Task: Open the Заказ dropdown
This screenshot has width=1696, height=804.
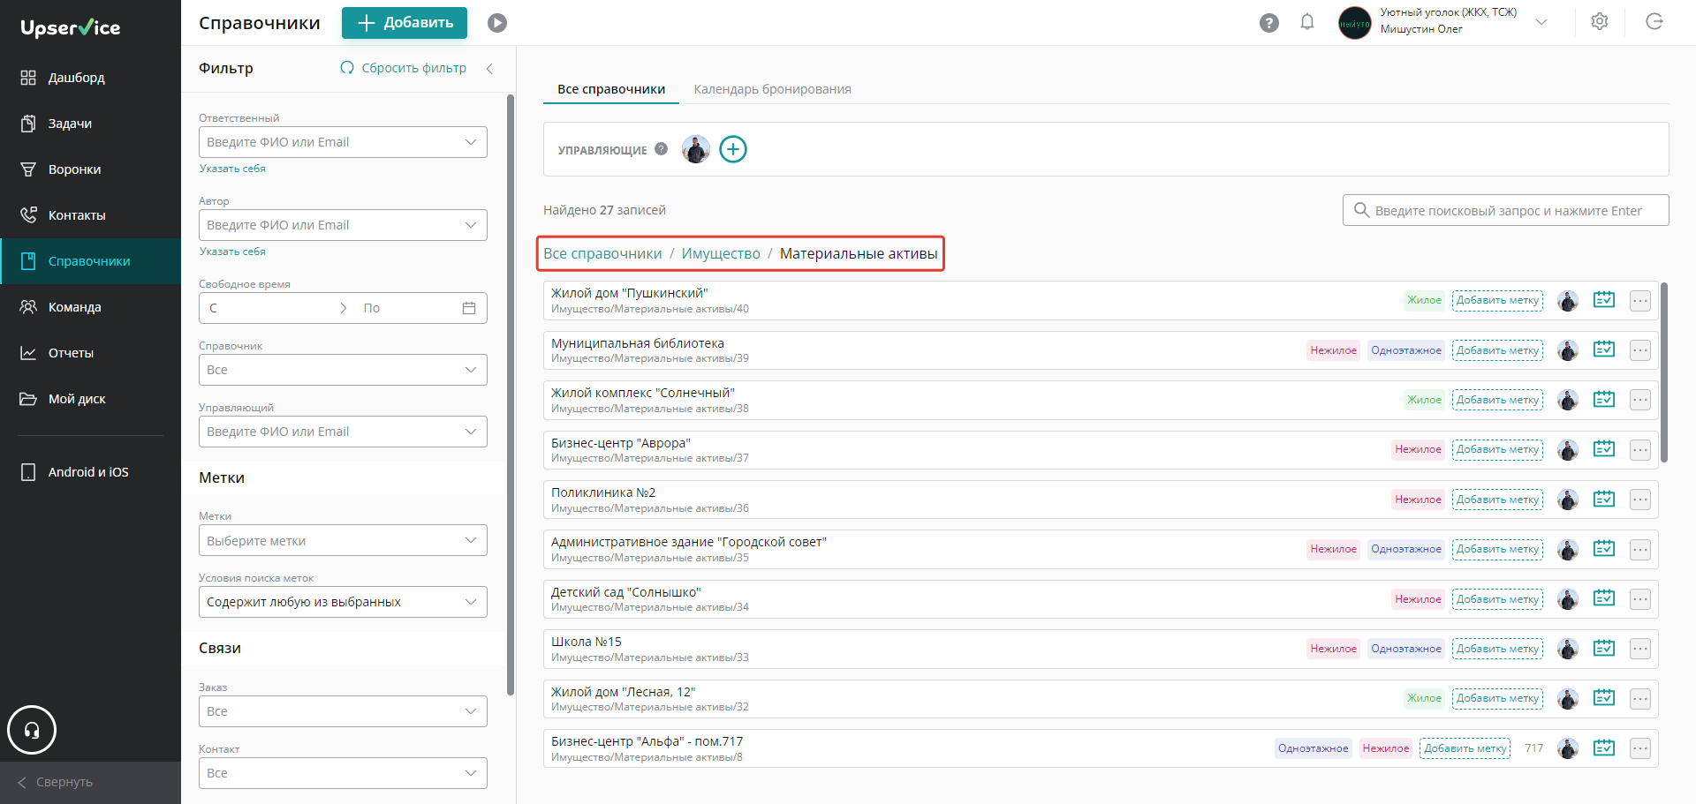Action: (x=343, y=711)
